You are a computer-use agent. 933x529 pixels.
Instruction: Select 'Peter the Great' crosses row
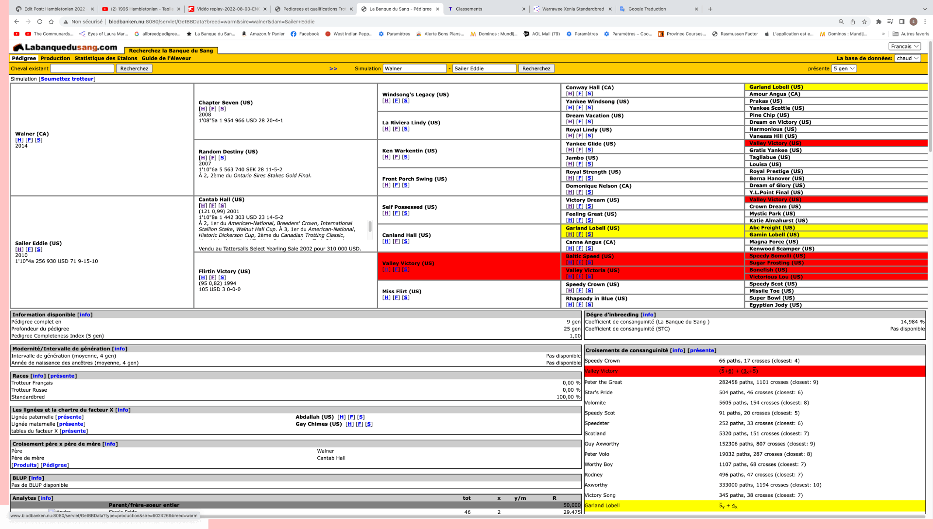pos(755,382)
